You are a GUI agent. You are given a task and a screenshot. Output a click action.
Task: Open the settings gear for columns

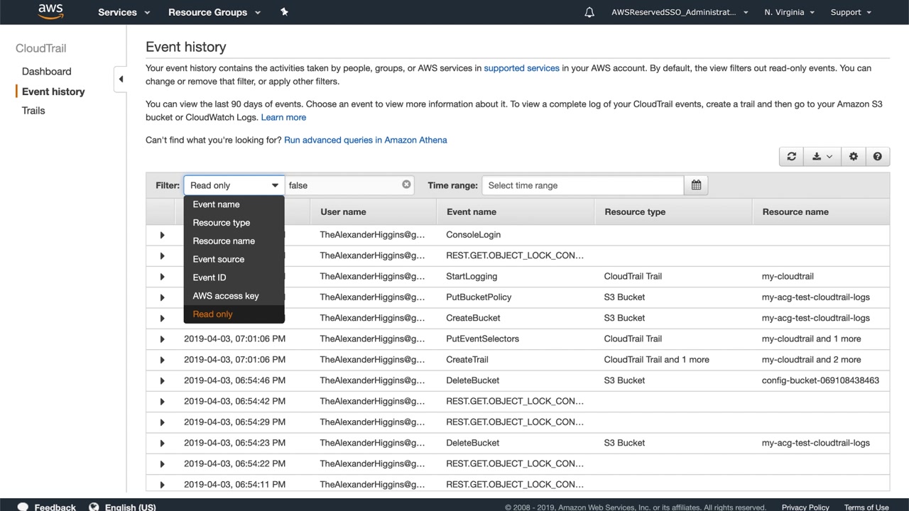tap(854, 157)
